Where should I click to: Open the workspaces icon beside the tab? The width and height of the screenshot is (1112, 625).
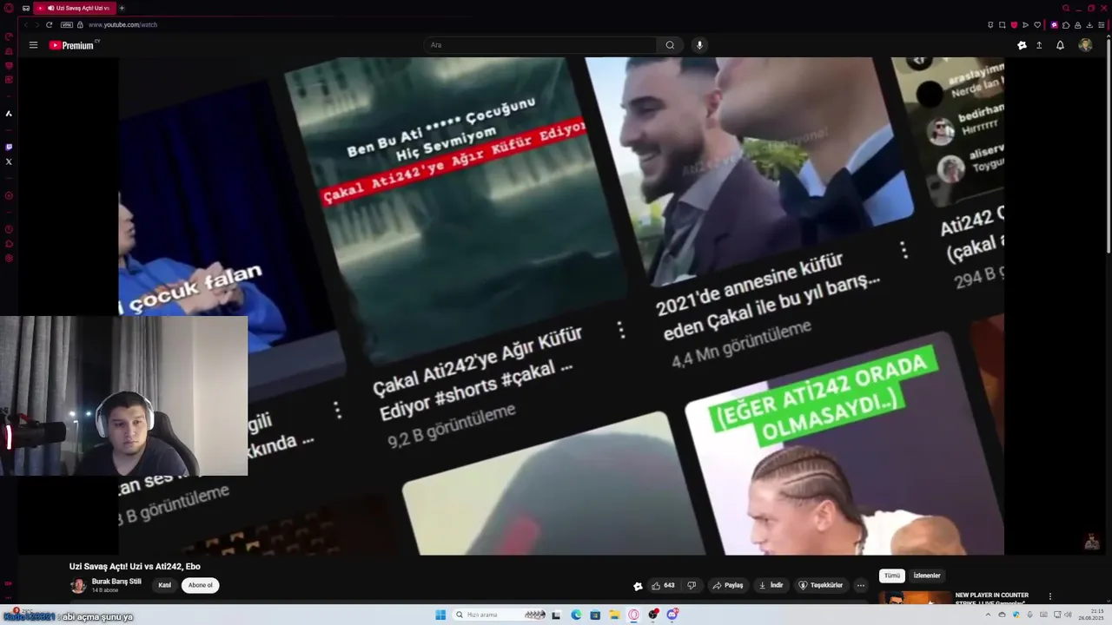25,8
